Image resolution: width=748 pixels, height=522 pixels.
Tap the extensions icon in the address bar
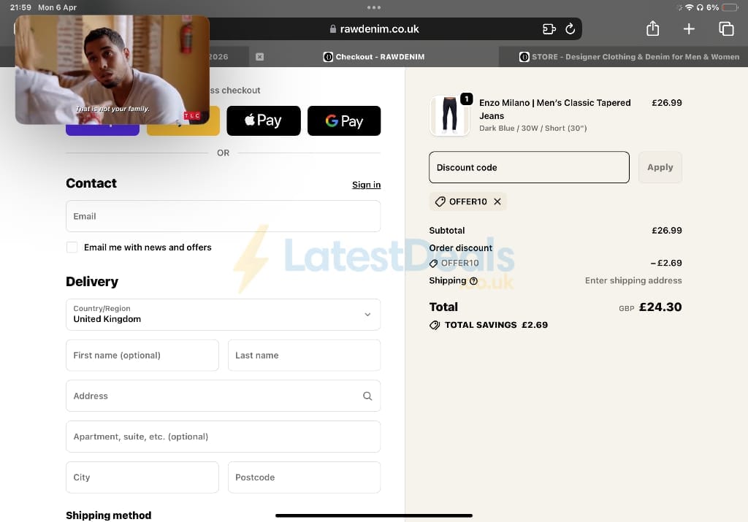[x=549, y=29]
